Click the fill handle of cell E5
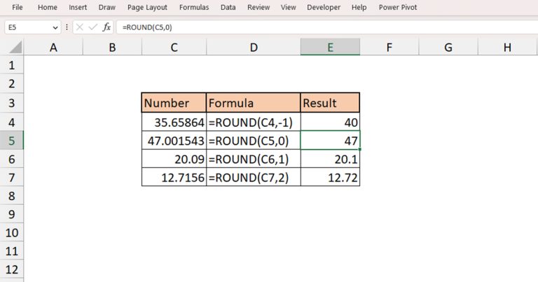The width and height of the screenshot is (538, 282). tap(360, 149)
